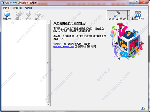Viewport: 150px width, 112px height.
Task: Click the 启动 (Start) right-arrow icon
Action: coord(38,14)
